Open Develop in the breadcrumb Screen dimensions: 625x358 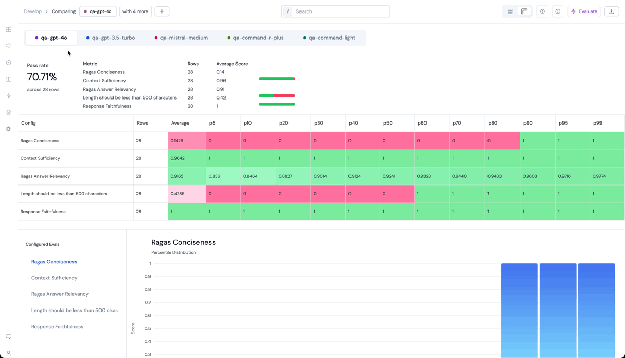point(33,11)
